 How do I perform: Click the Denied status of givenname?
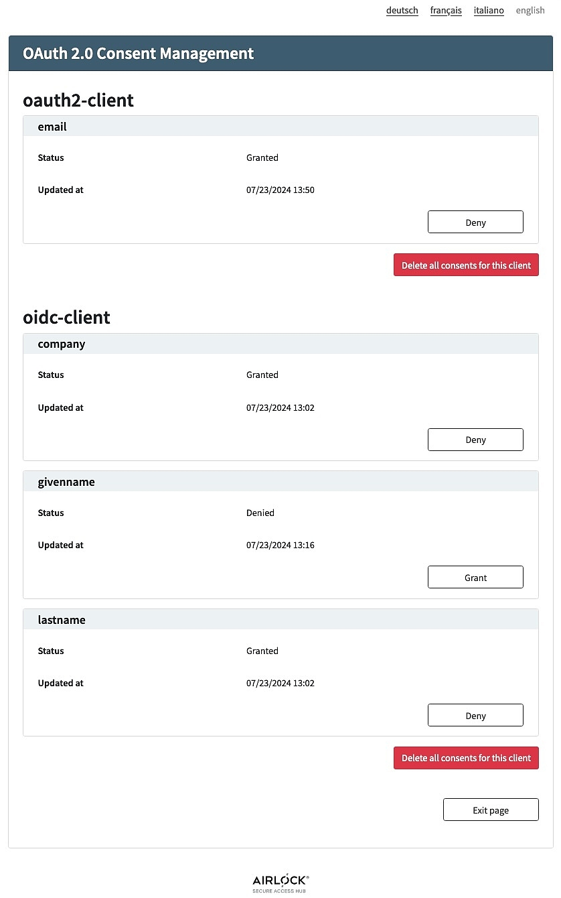pos(260,513)
